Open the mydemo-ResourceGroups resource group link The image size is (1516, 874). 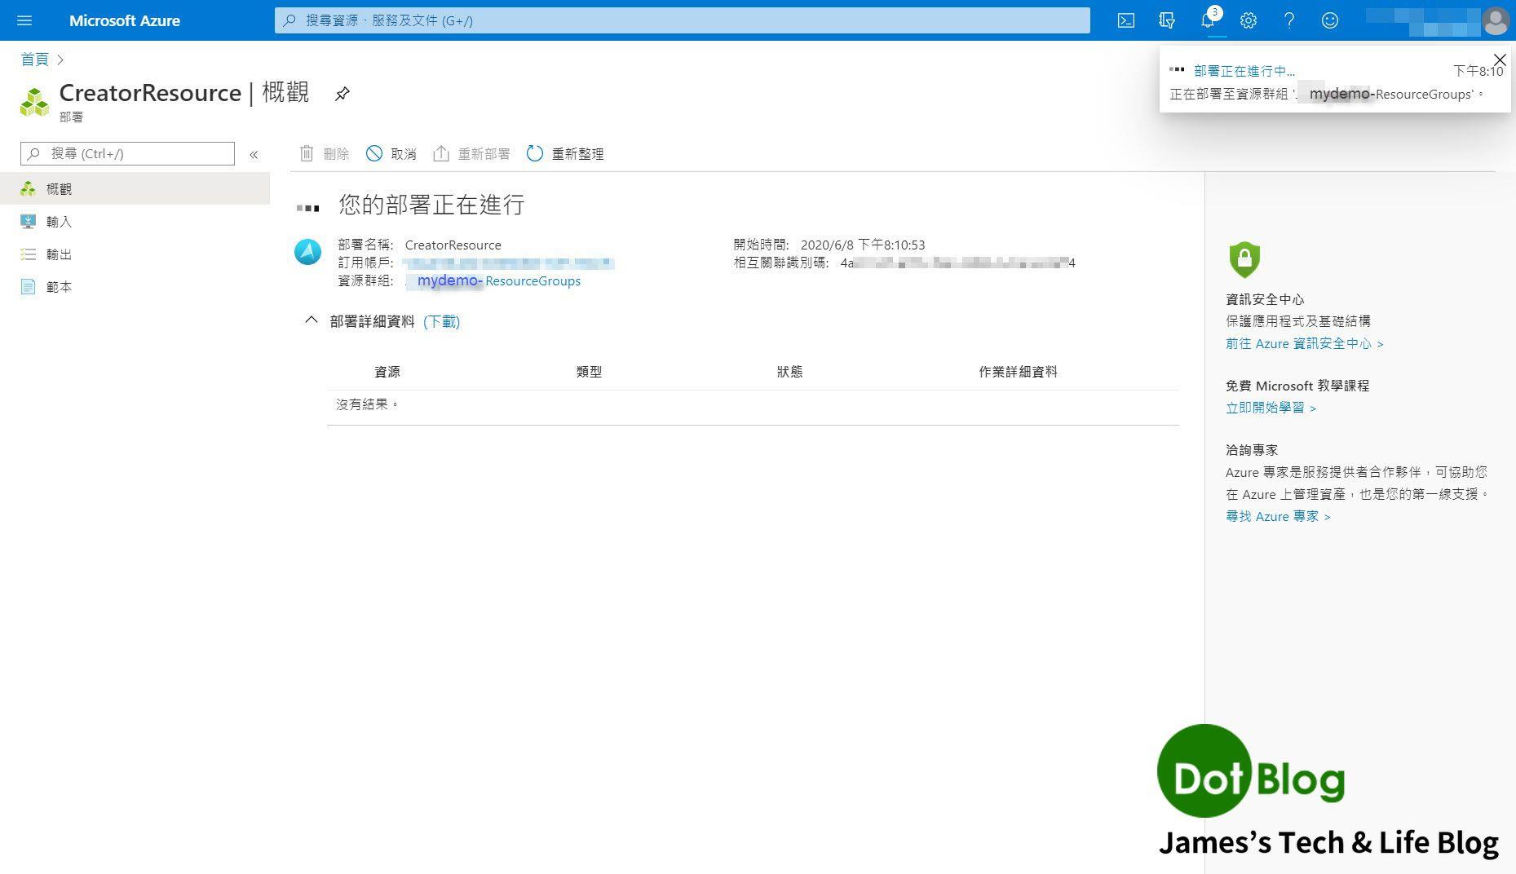coord(497,280)
